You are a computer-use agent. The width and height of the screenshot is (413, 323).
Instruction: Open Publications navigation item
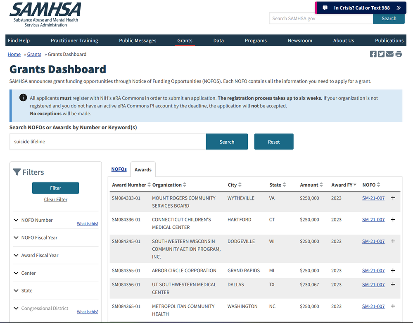click(389, 40)
